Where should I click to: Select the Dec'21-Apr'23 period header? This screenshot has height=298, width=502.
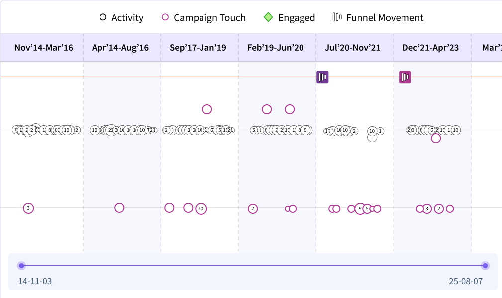[431, 48]
